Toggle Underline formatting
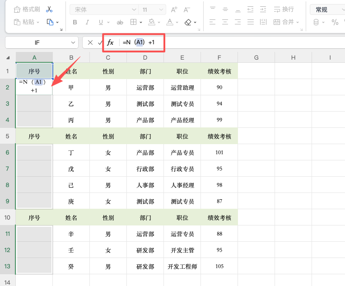 101,22
